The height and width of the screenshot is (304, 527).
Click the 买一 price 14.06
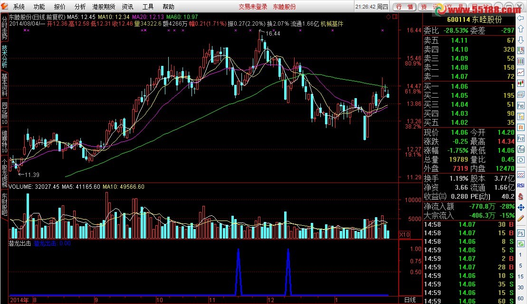click(459, 87)
